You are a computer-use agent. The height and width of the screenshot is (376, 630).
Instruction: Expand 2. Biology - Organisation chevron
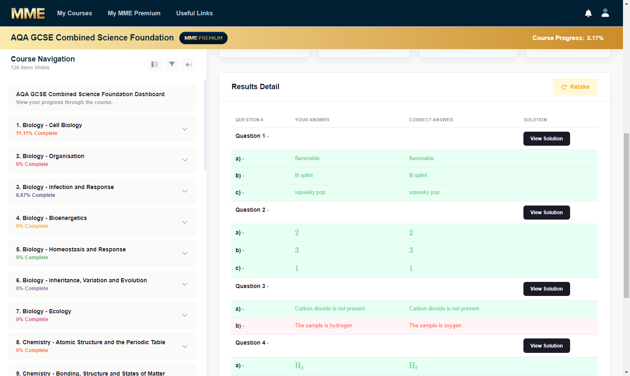185,160
